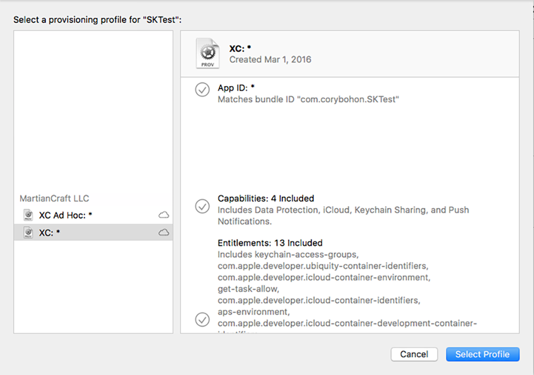This screenshot has height=375, width=534.
Task: Select the XC Ad Hoc: * profile row
Action: [x=93, y=215]
